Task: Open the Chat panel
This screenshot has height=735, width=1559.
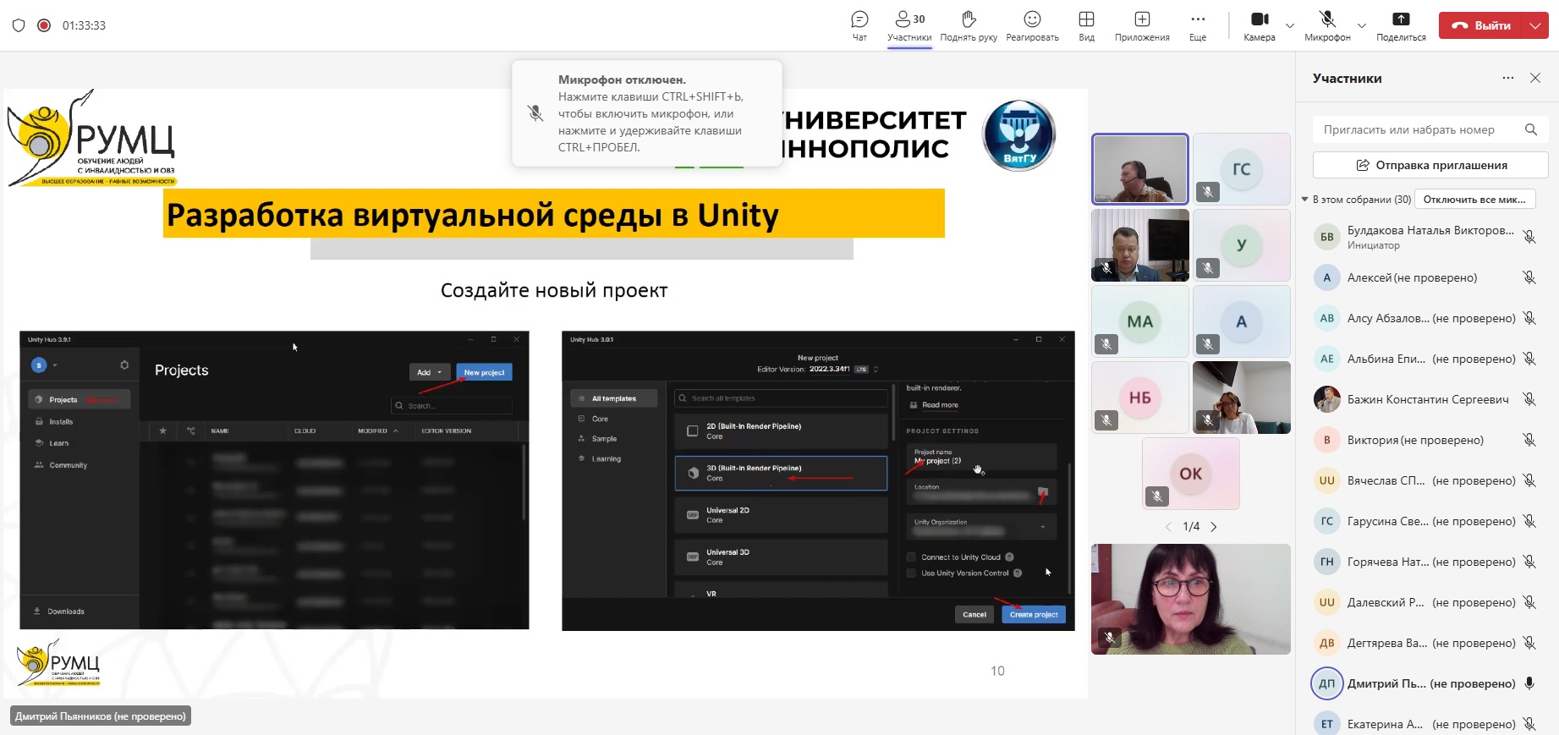Action: (859, 25)
